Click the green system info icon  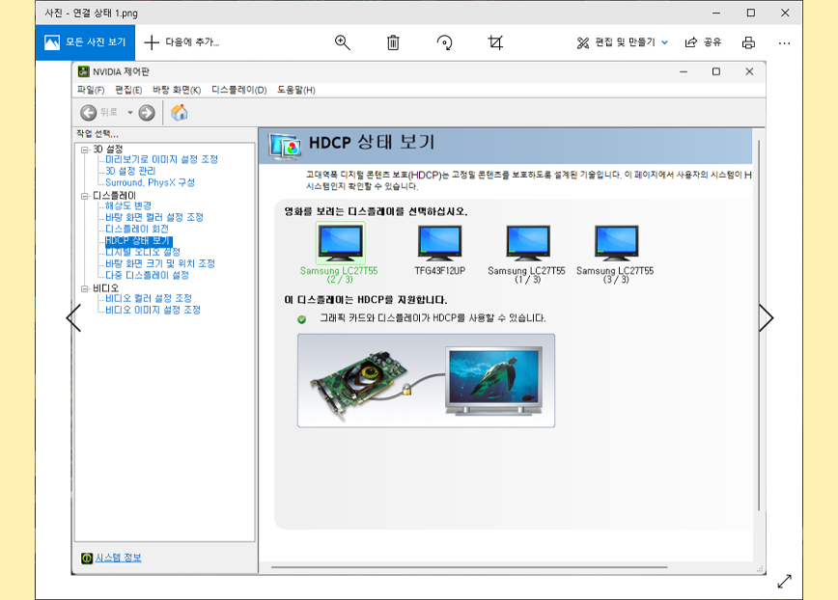pos(87,559)
